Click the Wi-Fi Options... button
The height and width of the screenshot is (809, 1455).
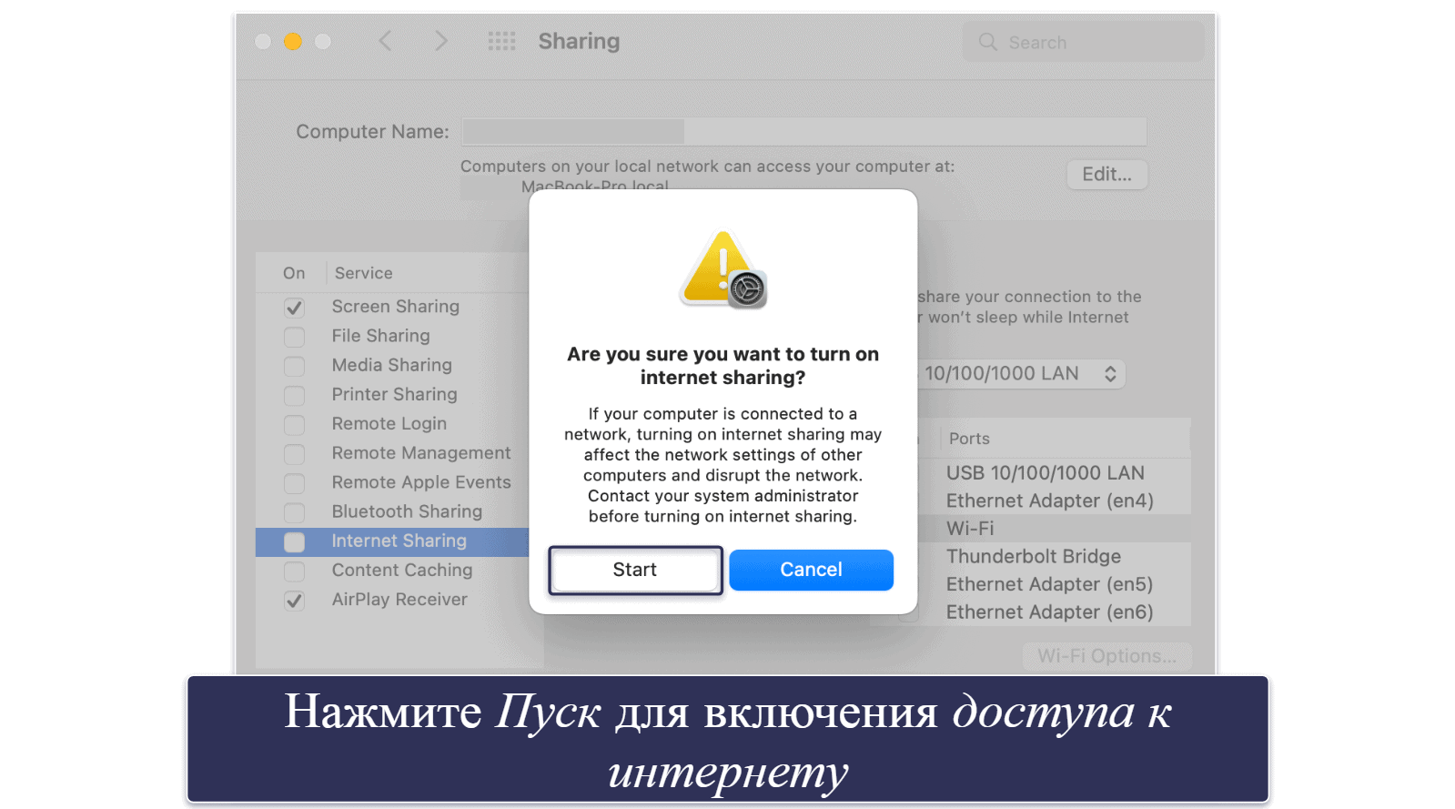(x=1106, y=656)
